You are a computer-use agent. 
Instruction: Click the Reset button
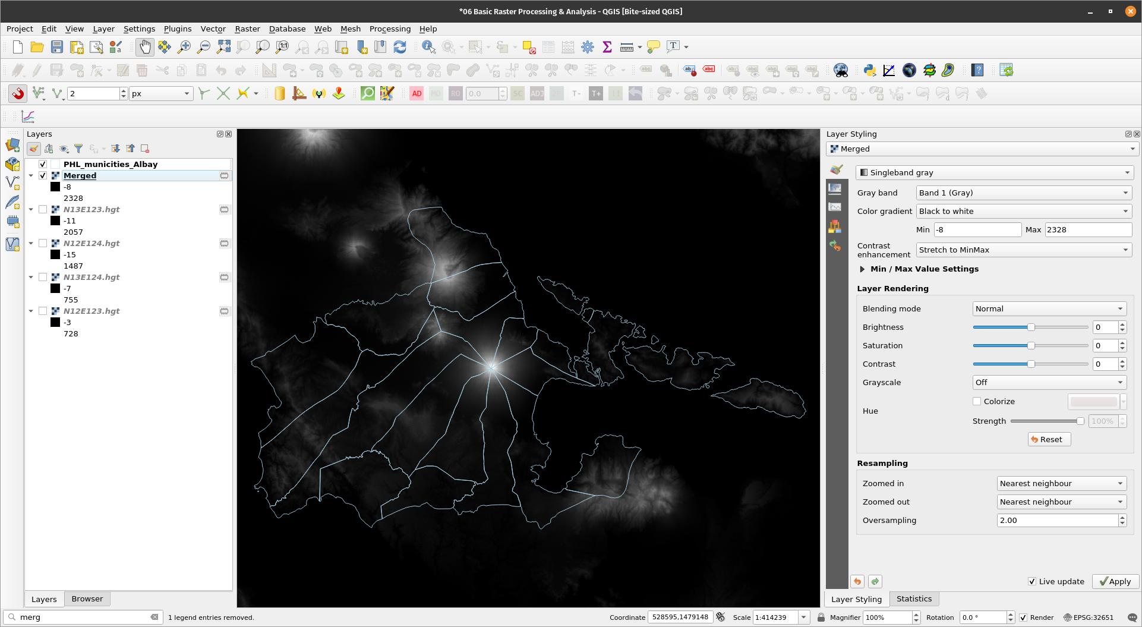tap(1049, 439)
